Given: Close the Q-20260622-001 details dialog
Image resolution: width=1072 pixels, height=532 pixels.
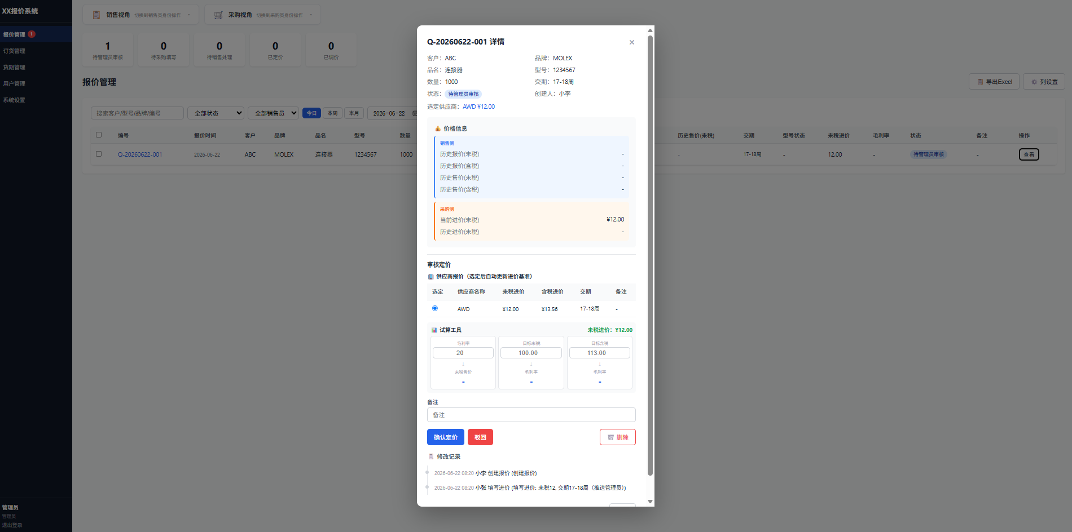Looking at the screenshot, I should (632, 42).
